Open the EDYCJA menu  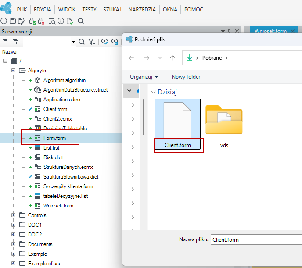pyautogui.click(x=43, y=9)
